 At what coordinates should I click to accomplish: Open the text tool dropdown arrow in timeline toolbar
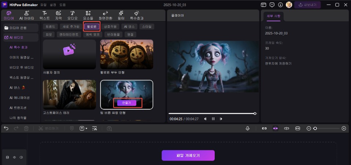coord(86,129)
